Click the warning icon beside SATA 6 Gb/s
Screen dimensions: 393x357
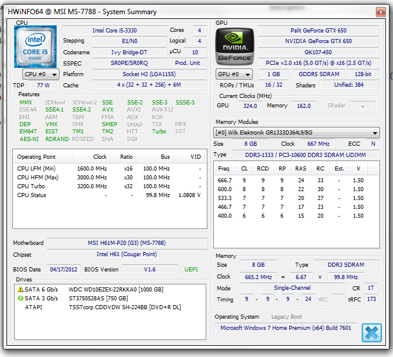(20, 290)
